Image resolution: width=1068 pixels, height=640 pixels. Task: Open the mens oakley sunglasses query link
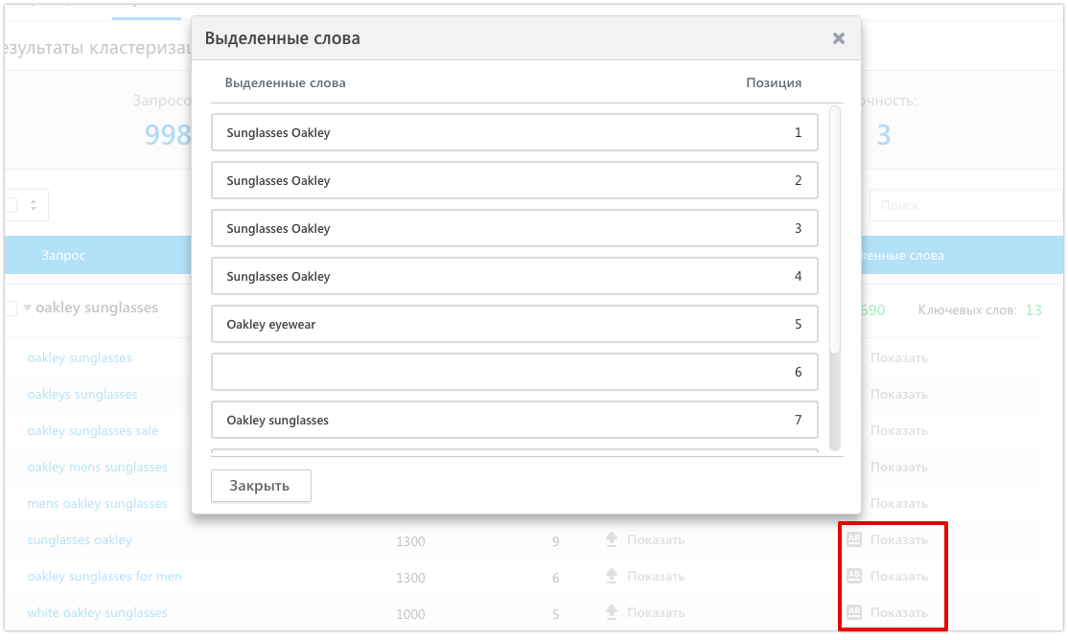pyautogui.click(x=97, y=504)
